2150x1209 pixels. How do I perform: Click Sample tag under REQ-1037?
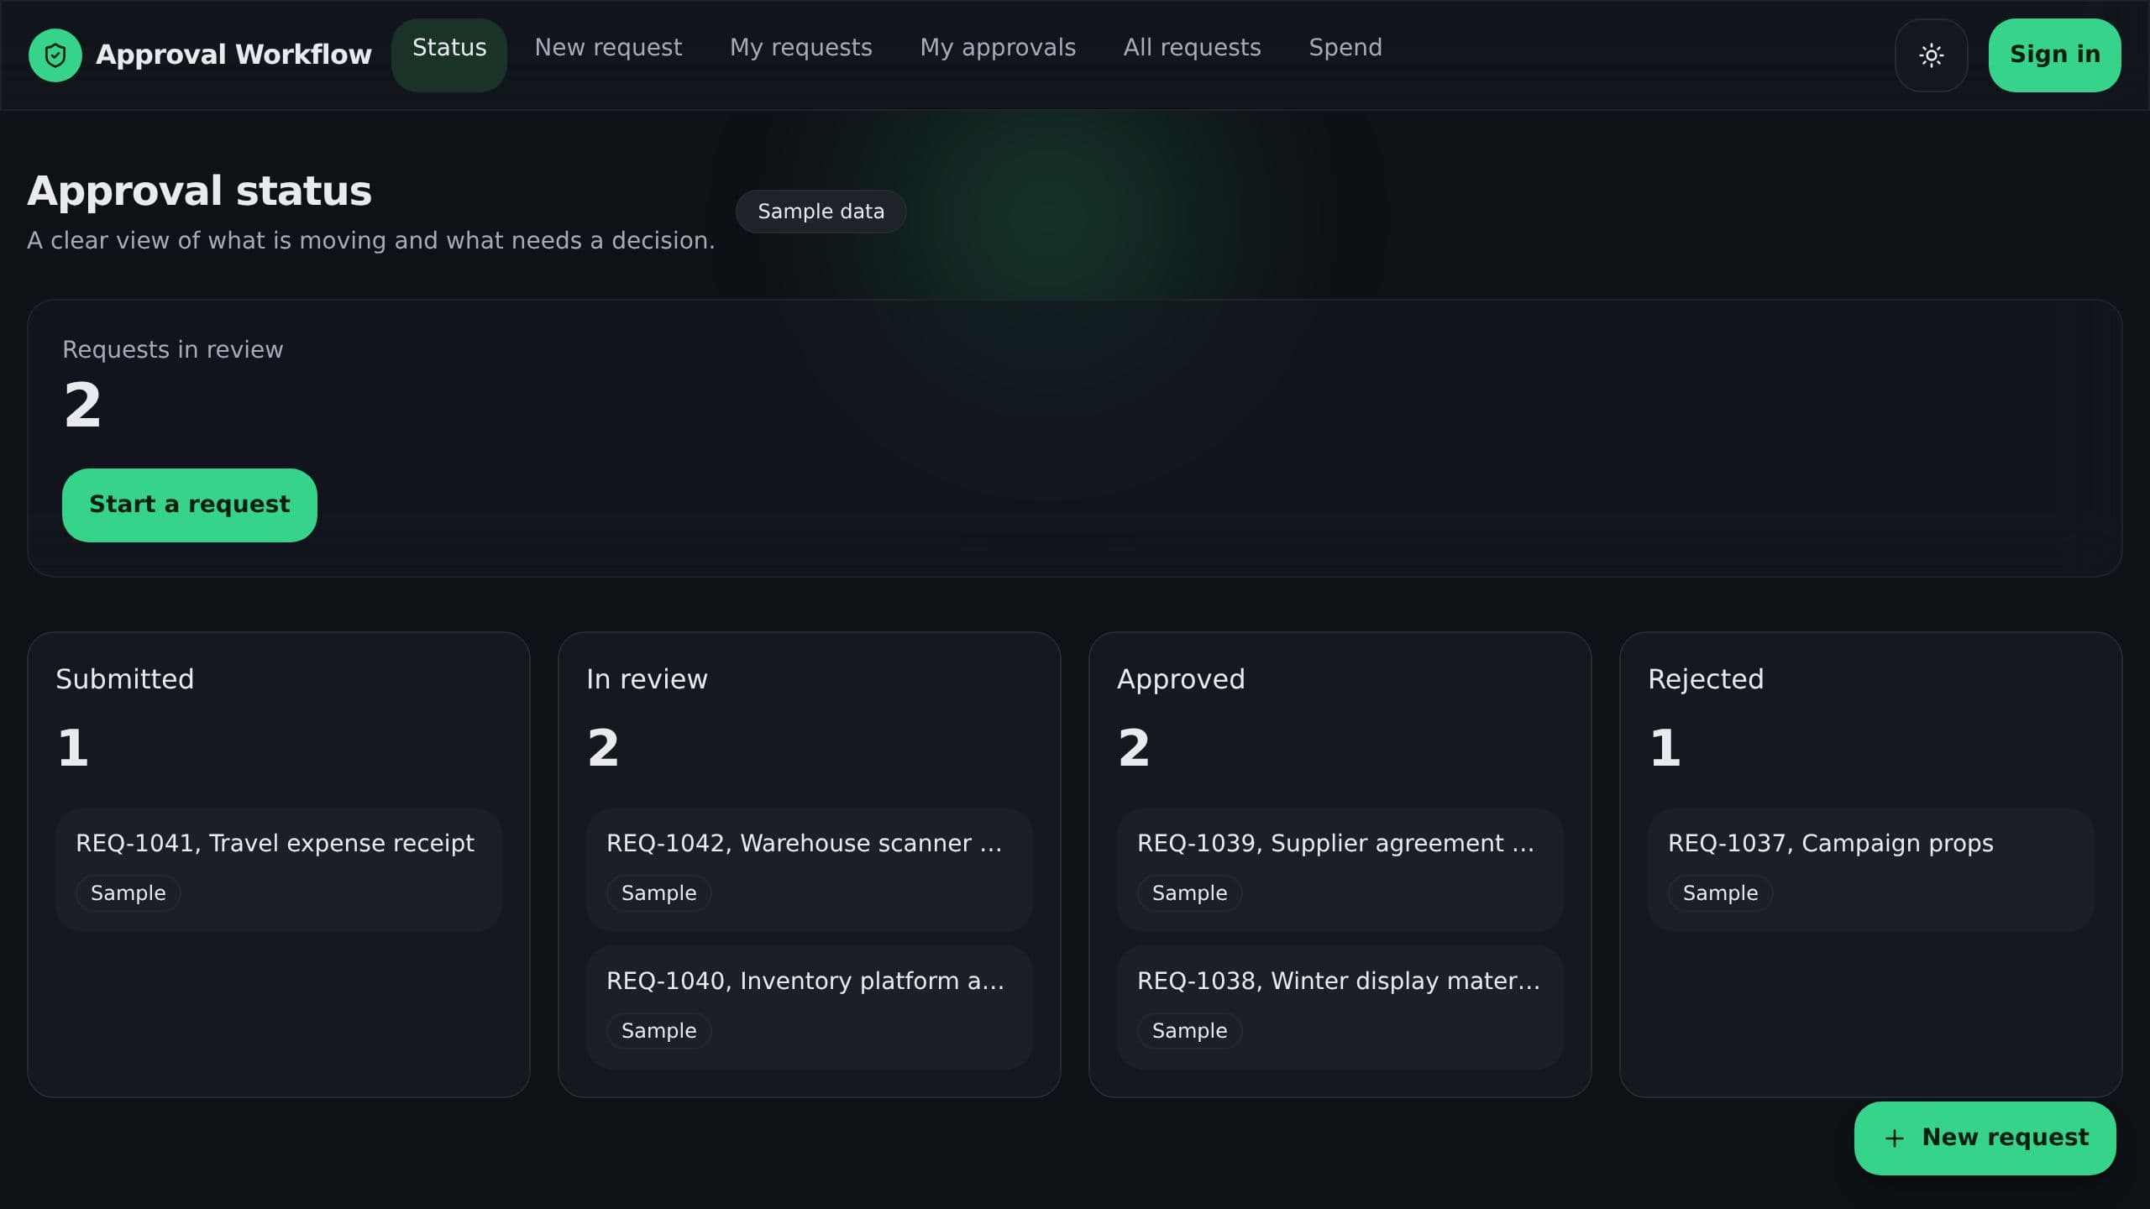pyautogui.click(x=1721, y=893)
